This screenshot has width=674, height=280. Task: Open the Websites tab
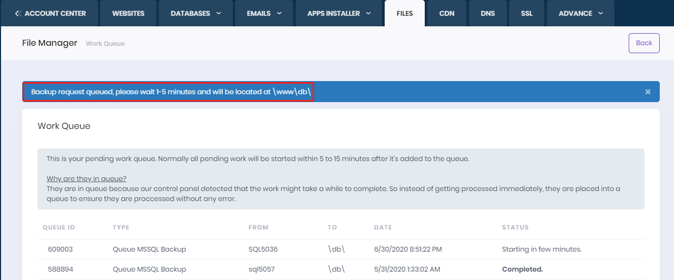pyautogui.click(x=128, y=13)
